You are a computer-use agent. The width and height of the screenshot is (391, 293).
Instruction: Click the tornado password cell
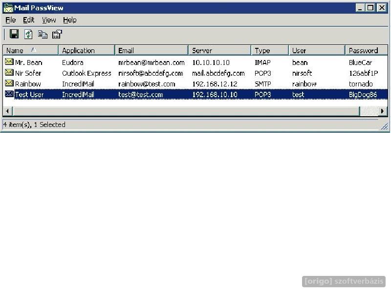[x=361, y=84]
